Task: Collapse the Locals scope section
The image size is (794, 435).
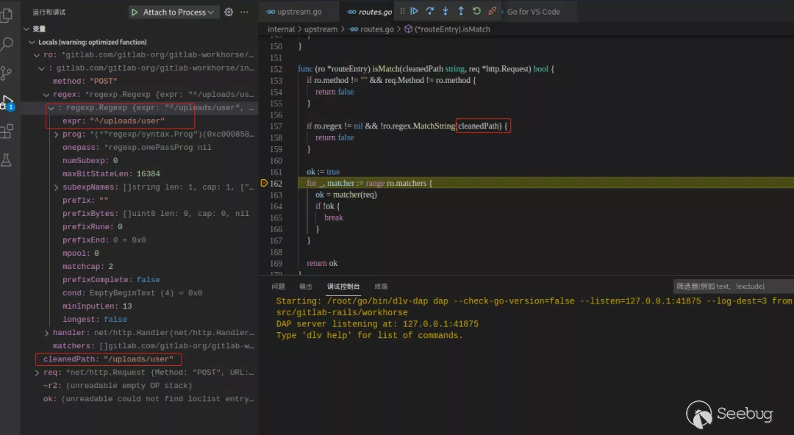Action: coord(32,43)
